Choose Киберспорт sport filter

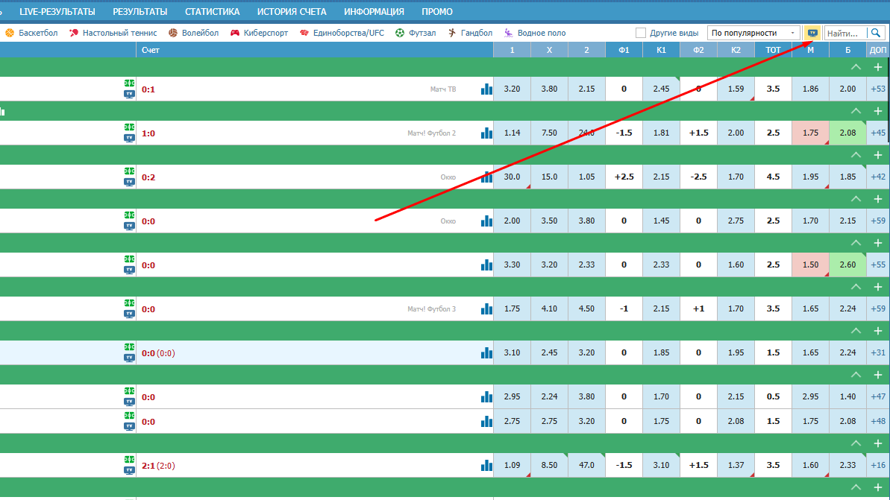[x=259, y=33]
